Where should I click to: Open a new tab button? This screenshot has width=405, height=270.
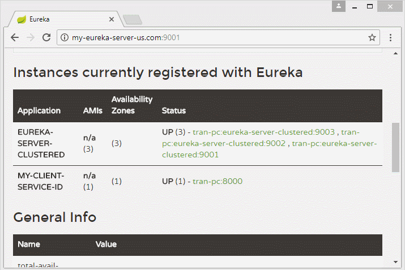click(132, 20)
